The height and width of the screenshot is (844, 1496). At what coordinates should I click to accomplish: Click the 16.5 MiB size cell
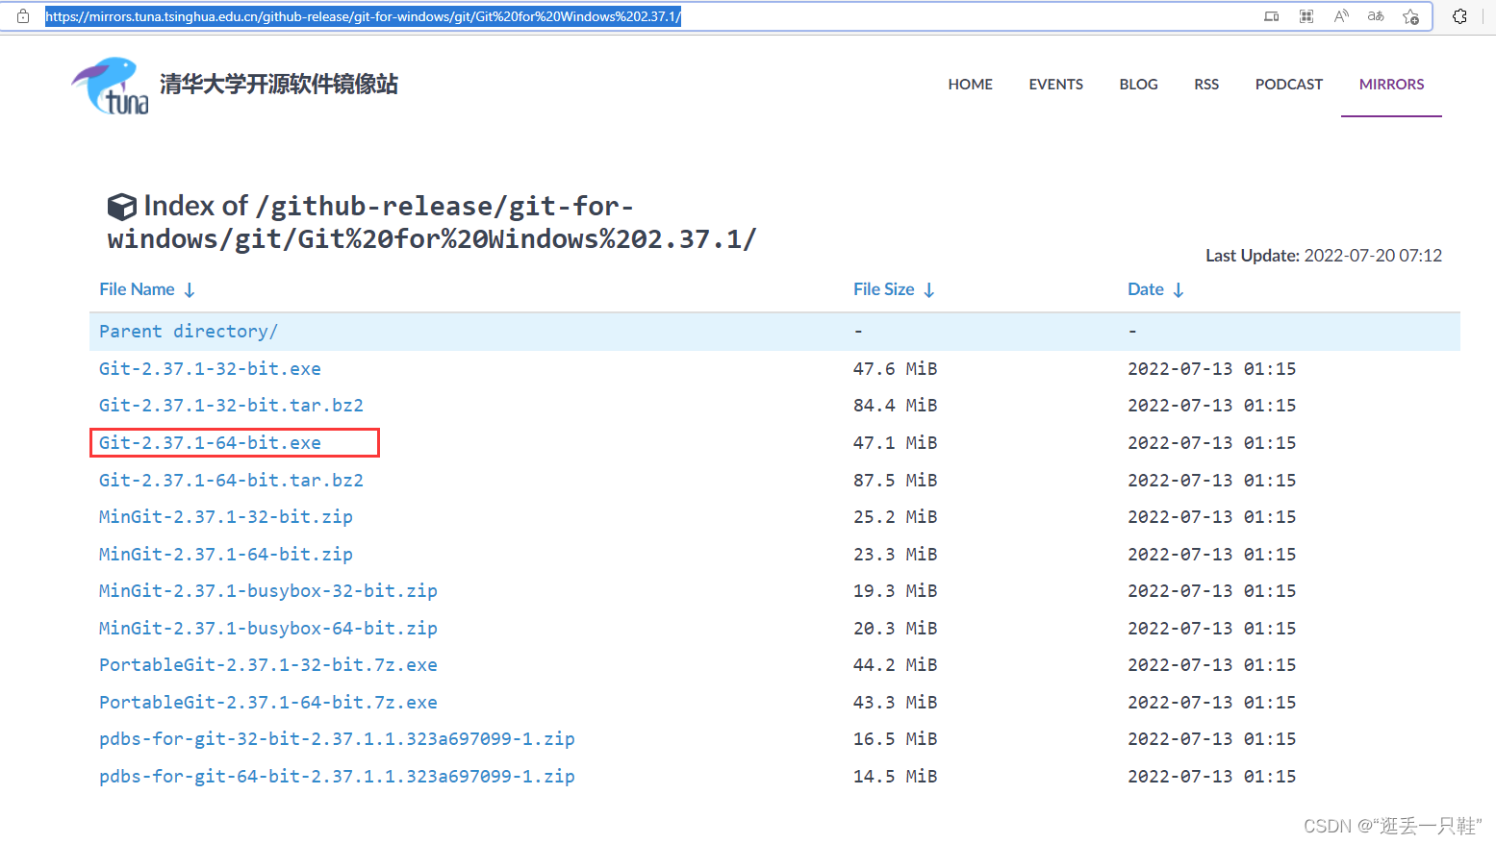(895, 739)
